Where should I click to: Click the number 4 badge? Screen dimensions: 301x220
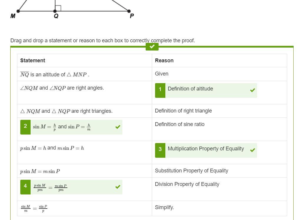click(x=25, y=187)
